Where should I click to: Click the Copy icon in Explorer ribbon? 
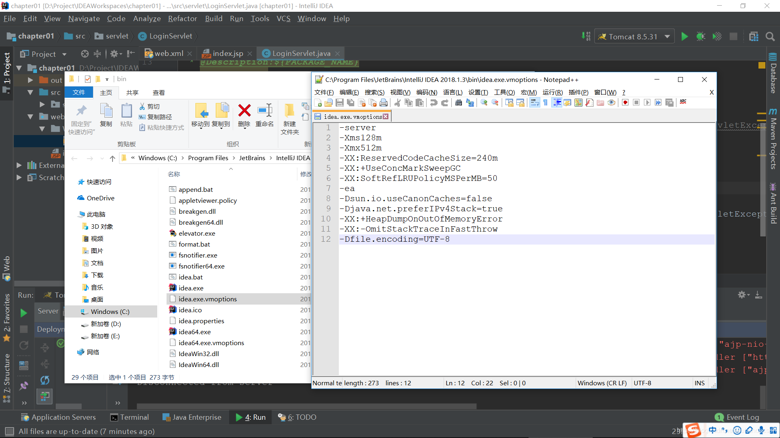[106, 110]
